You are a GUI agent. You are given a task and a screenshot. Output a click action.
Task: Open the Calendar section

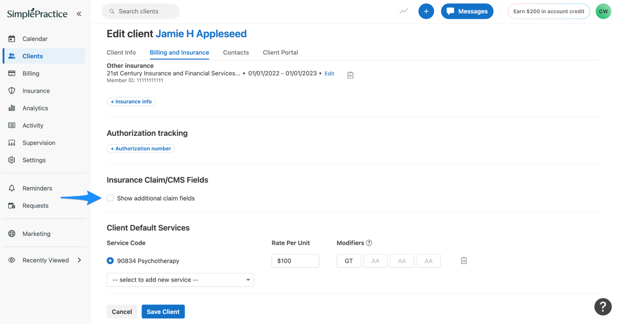(x=35, y=38)
